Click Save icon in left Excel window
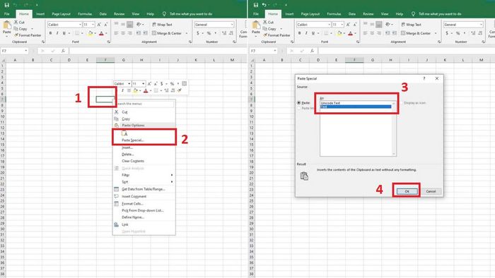This screenshot has height=278, width=495. [6, 5]
